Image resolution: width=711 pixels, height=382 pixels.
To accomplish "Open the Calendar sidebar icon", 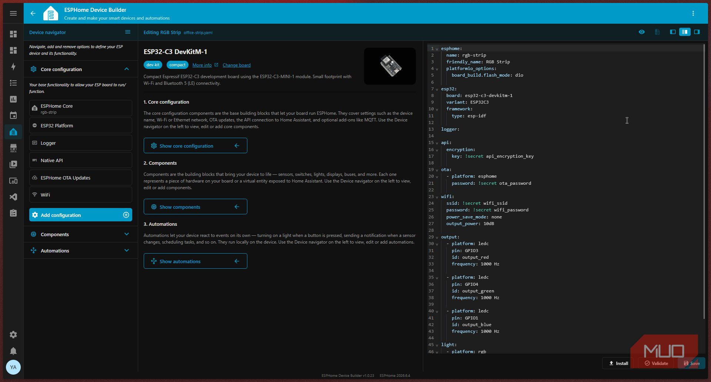I will tap(13, 115).
